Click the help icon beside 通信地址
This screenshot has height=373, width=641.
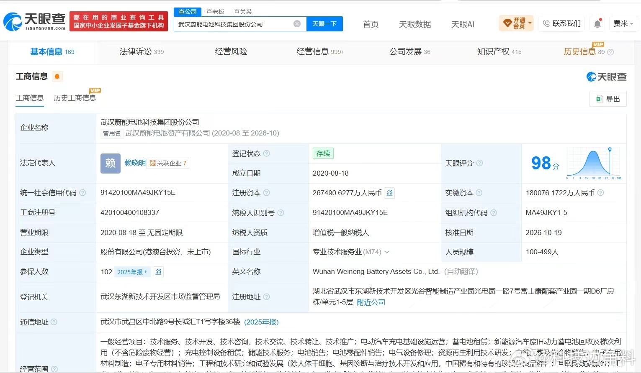click(x=54, y=322)
